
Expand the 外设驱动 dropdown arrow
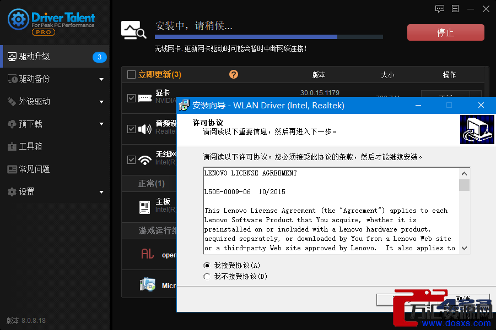(101, 102)
